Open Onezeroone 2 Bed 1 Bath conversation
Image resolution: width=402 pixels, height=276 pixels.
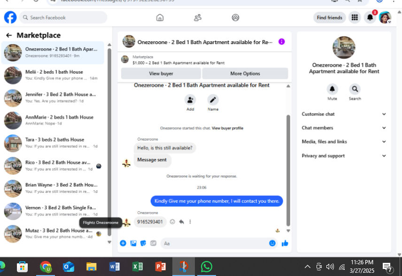pyautogui.click(x=53, y=53)
